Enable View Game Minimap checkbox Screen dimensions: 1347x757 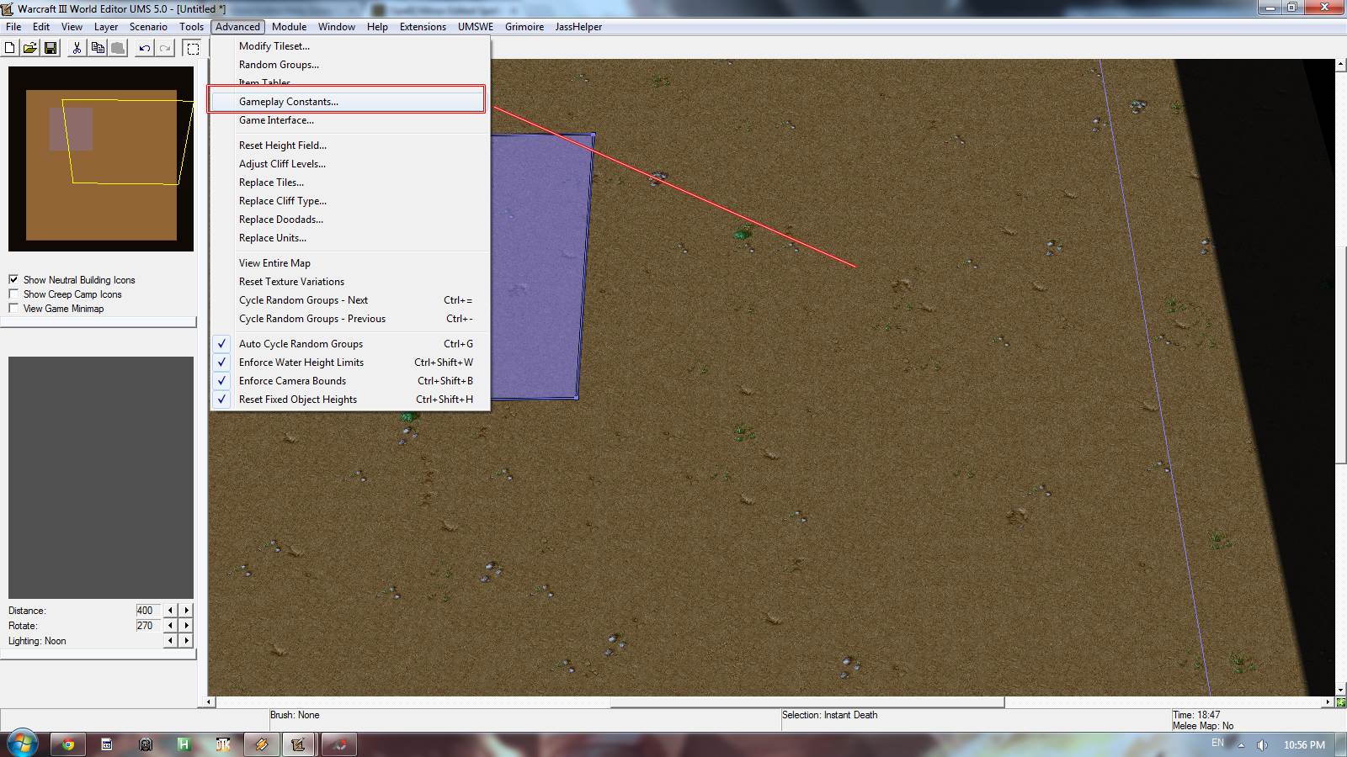click(13, 308)
